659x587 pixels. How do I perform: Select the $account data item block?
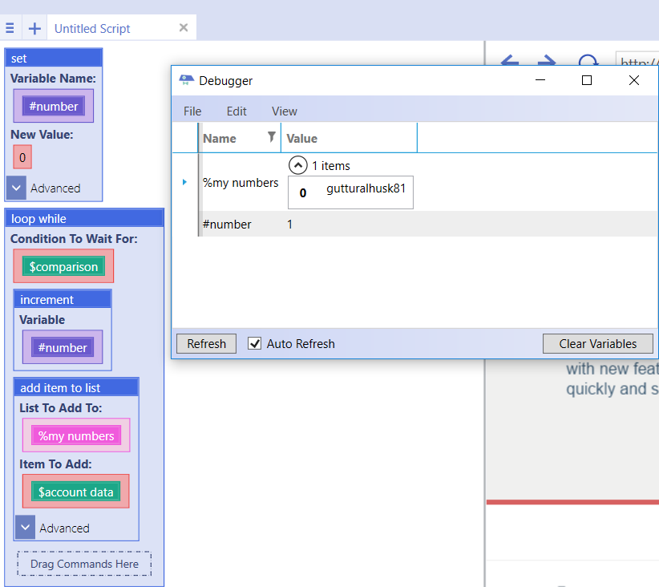(x=75, y=492)
